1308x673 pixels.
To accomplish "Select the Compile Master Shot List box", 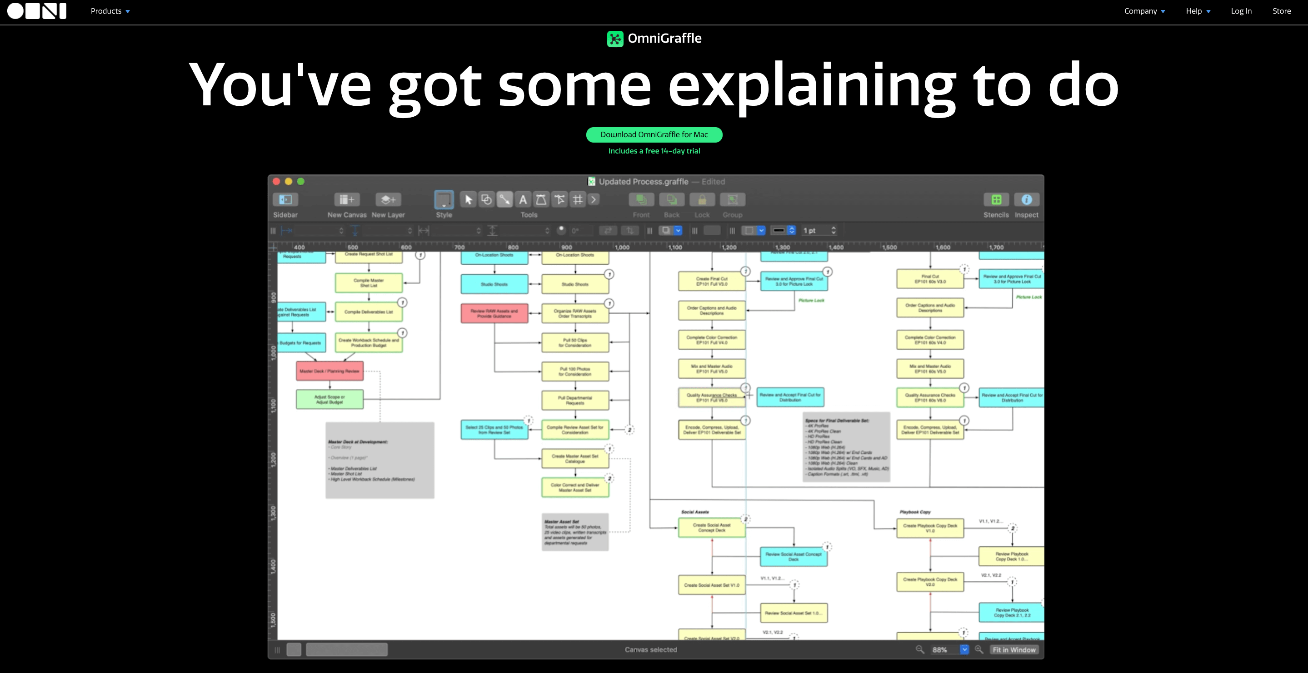I will 369,283.
